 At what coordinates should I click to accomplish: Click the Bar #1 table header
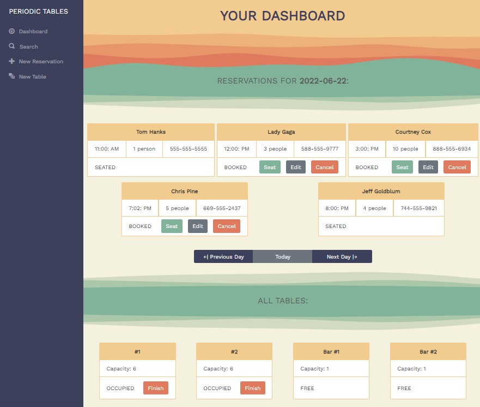[x=331, y=352]
